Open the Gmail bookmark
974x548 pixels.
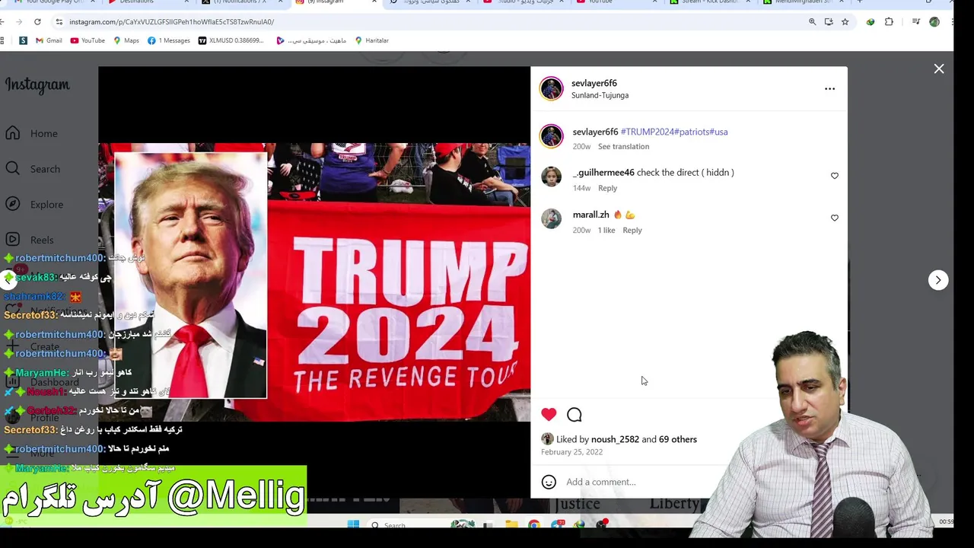tap(48, 40)
